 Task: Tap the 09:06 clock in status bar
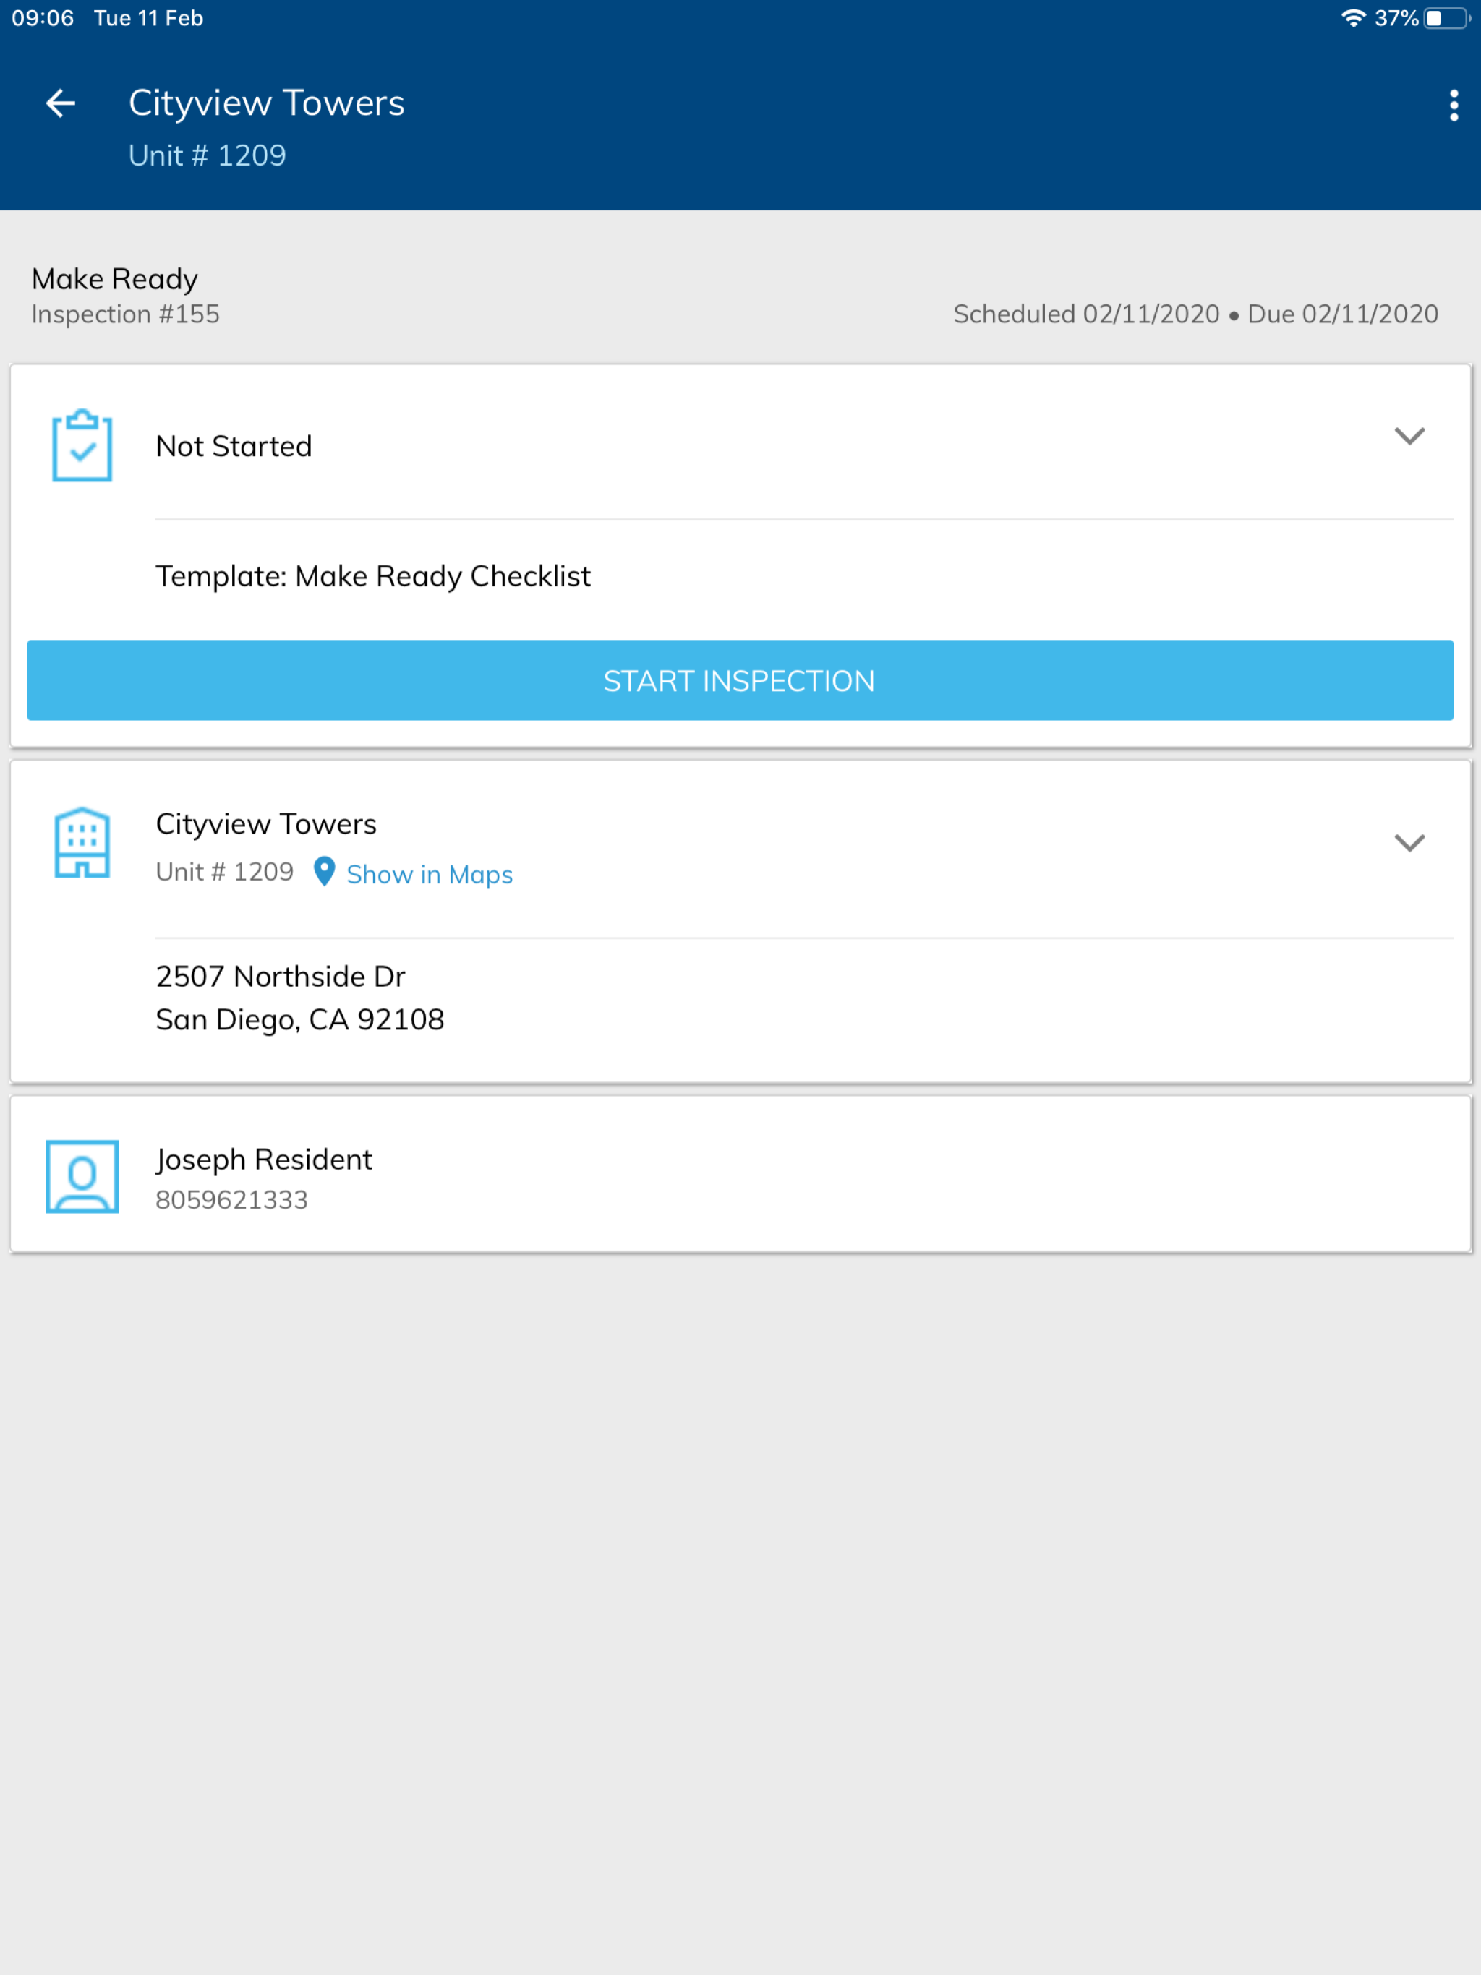click(43, 19)
